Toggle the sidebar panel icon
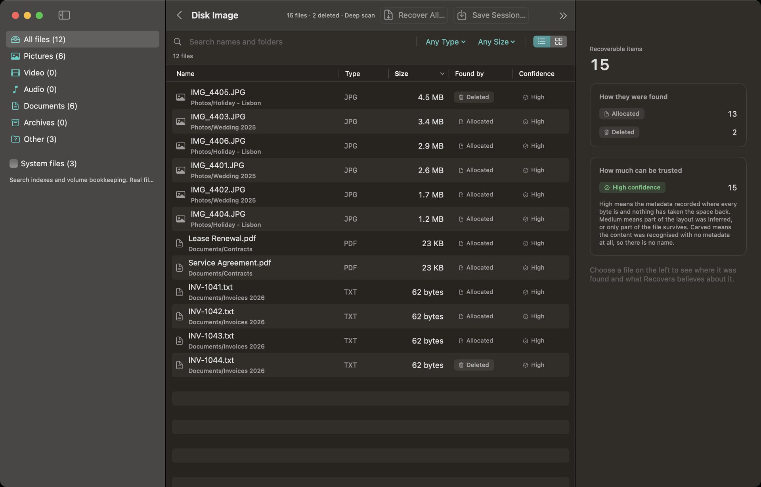Image resolution: width=761 pixels, height=487 pixels. (x=64, y=15)
